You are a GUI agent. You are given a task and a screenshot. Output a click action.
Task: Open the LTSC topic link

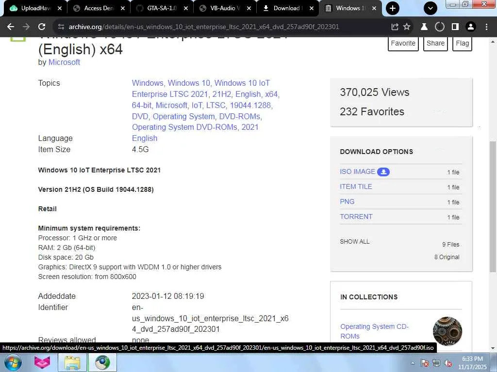tap(216, 105)
